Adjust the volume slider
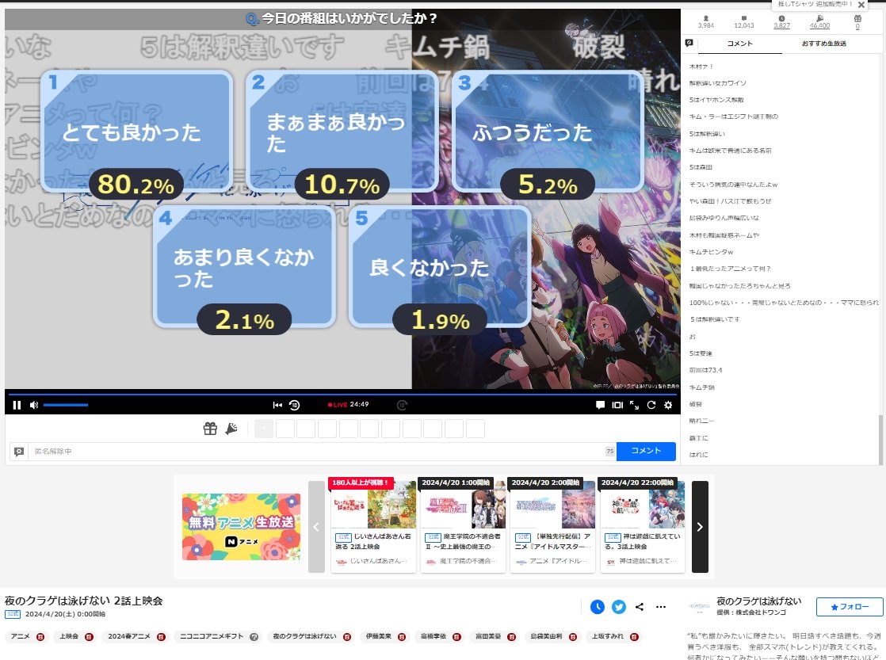Viewport: 886px width, 660px height. [67, 405]
